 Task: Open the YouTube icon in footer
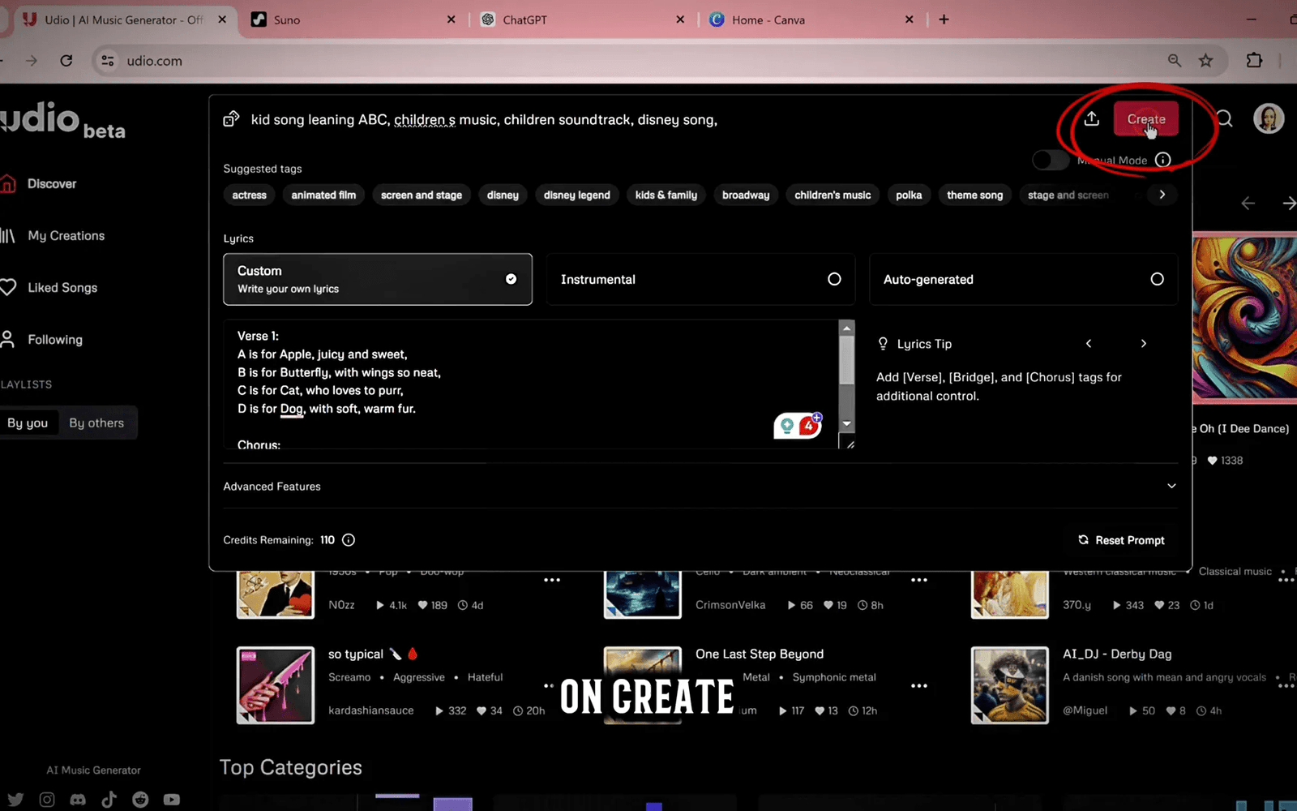[172, 799]
